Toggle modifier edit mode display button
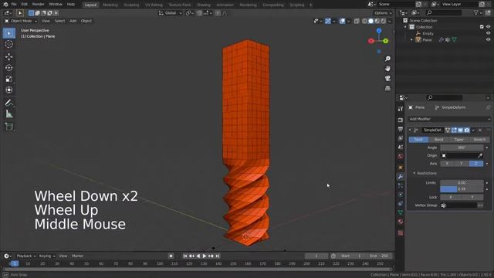This screenshot has height=278, width=494. click(x=454, y=131)
